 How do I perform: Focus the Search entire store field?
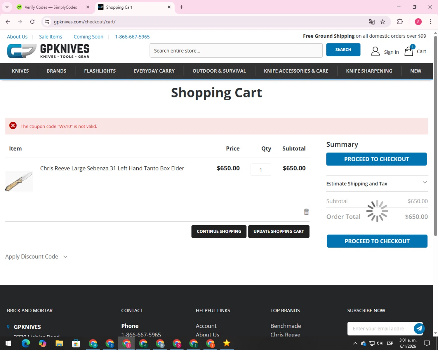pyautogui.click(x=236, y=50)
